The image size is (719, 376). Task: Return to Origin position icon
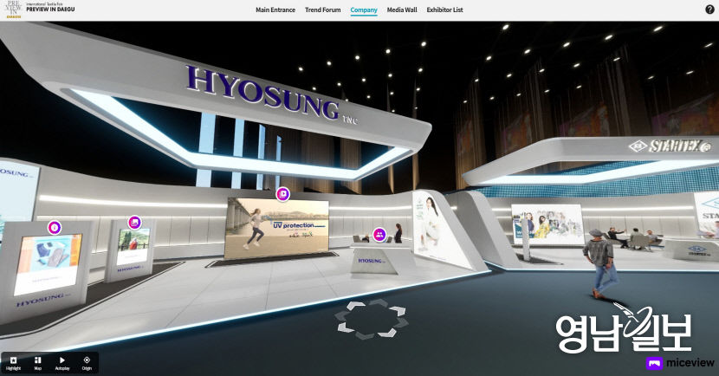pos(87,363)
